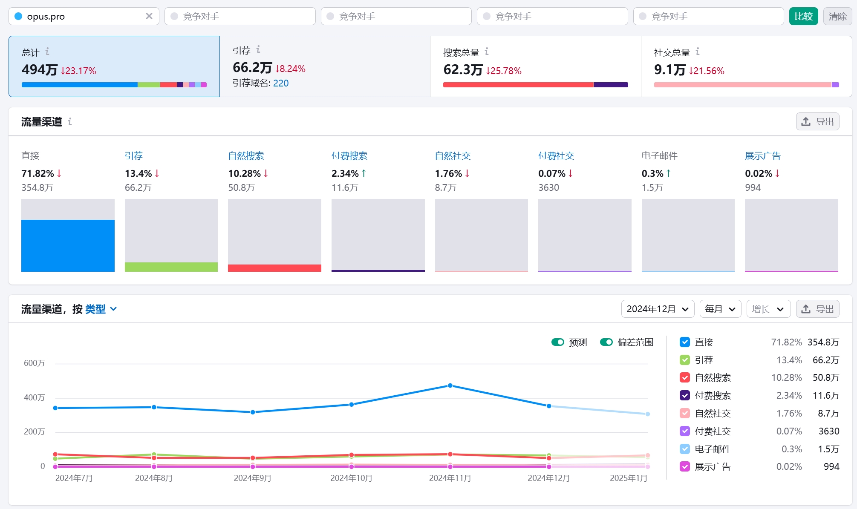Uncheck the 直接 series checkbox
This screenshot has height=509, width=857.
click(685, 342)
